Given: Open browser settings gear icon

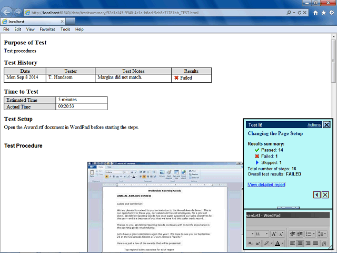Looking at the screenshot, I should click(x=332, y=13).
